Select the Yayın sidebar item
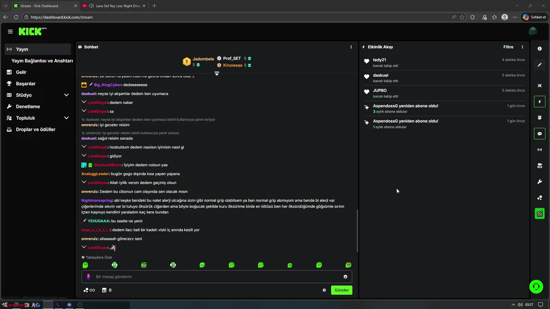This screenshot has width=550, height=309. click(38, 49)
